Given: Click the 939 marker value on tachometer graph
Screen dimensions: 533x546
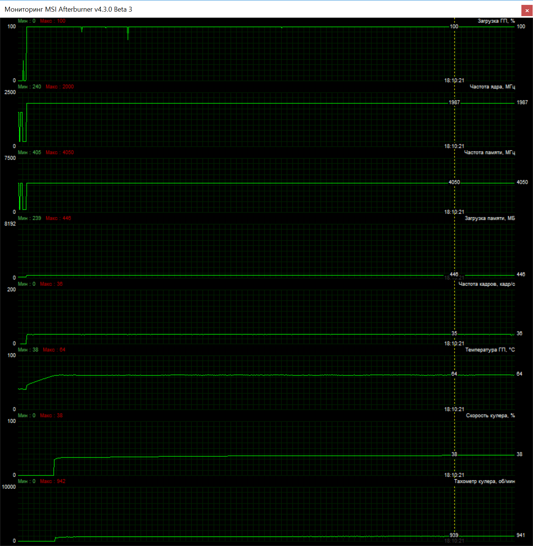Looking at the screenshot, I should click(454, 535).
